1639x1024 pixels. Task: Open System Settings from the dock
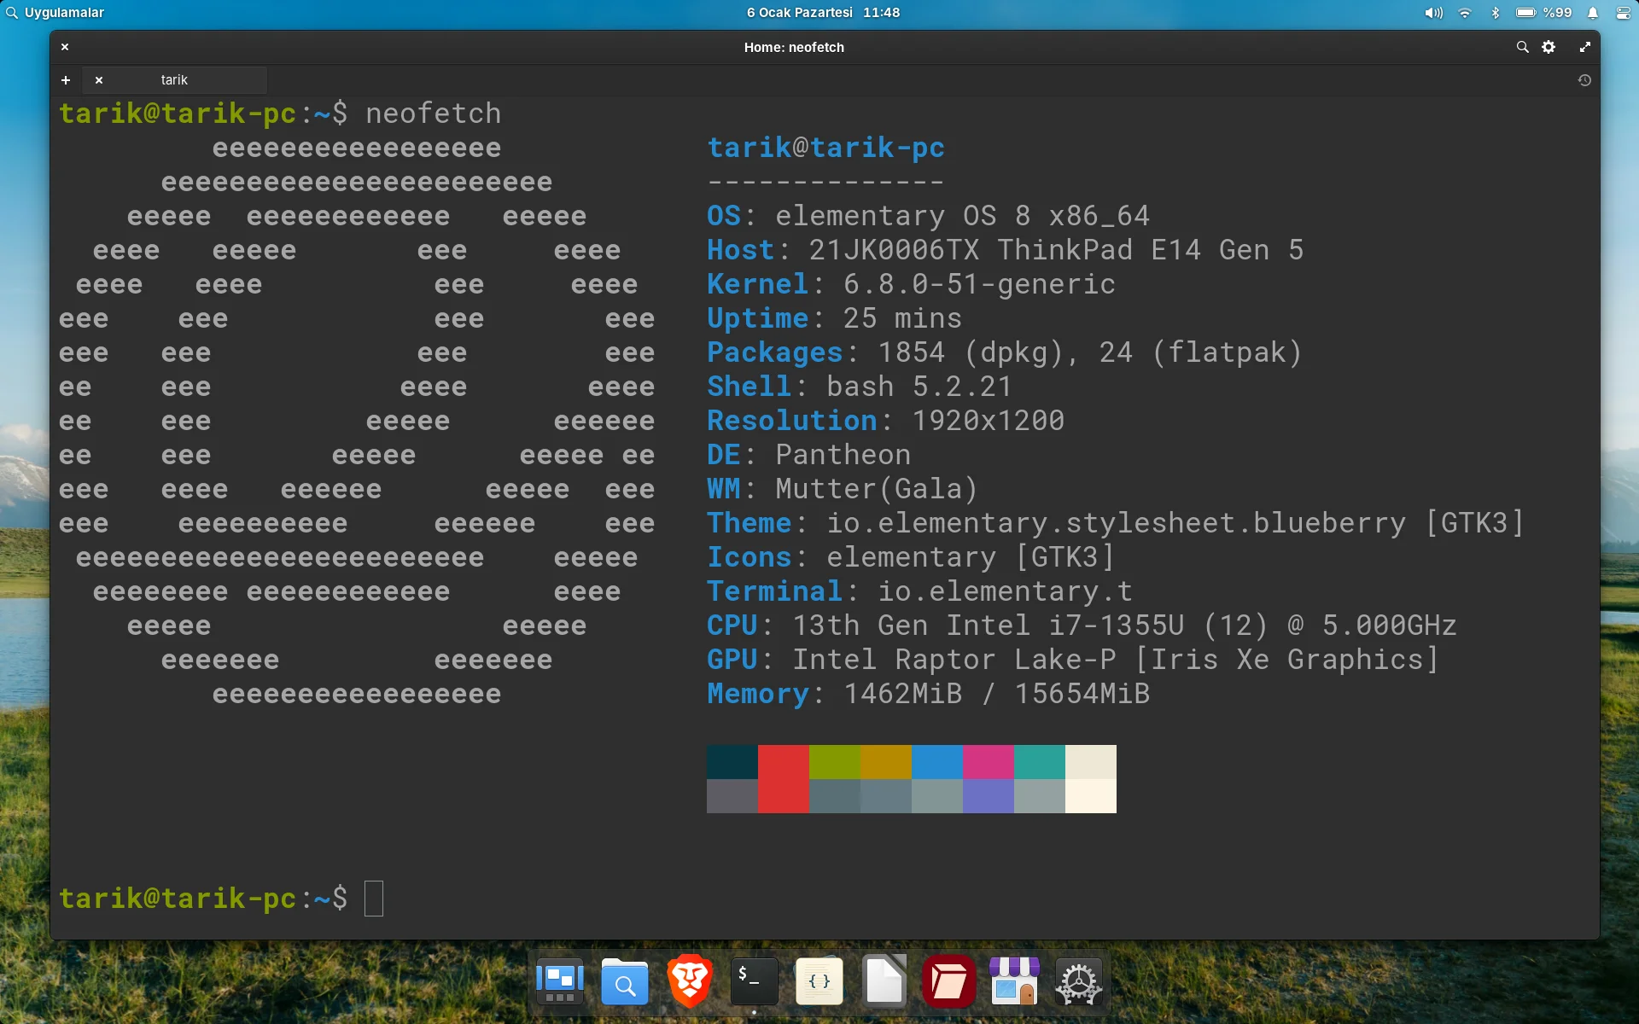point(1079,981)
